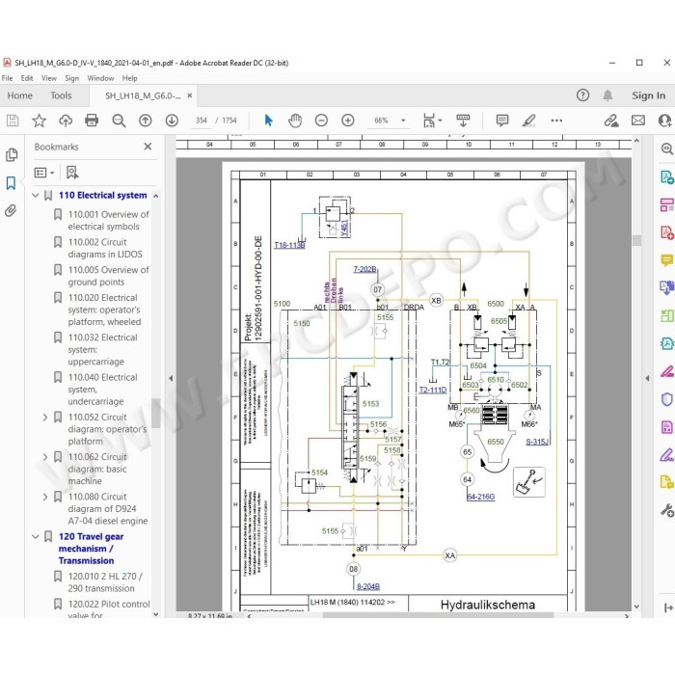This screenshot has height=675, width=675.
Task: Click the page number input field
Action: pos(201,121)
